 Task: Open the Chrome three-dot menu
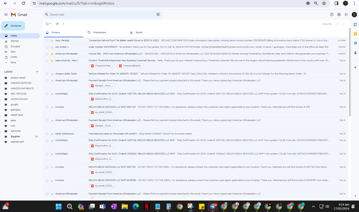coord(354,3)
